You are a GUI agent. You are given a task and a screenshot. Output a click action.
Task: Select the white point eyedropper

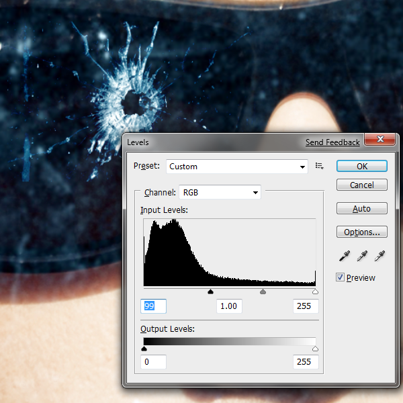[x=379, y=255]
